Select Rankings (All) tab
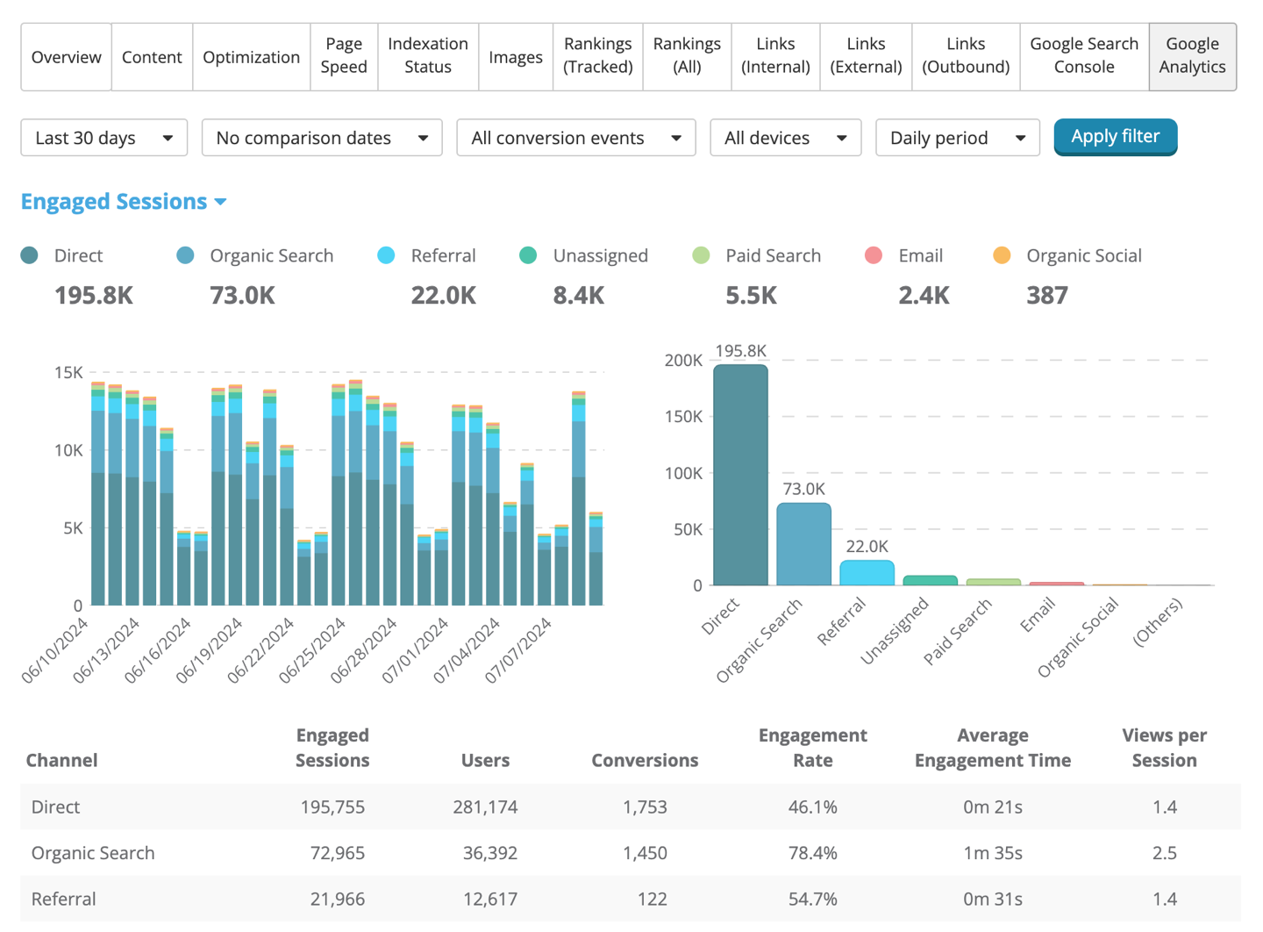1263x932 pixels. 687,57
